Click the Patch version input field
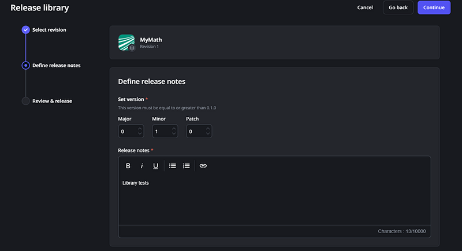The image size is (462, 251). [x=199, y=131]
